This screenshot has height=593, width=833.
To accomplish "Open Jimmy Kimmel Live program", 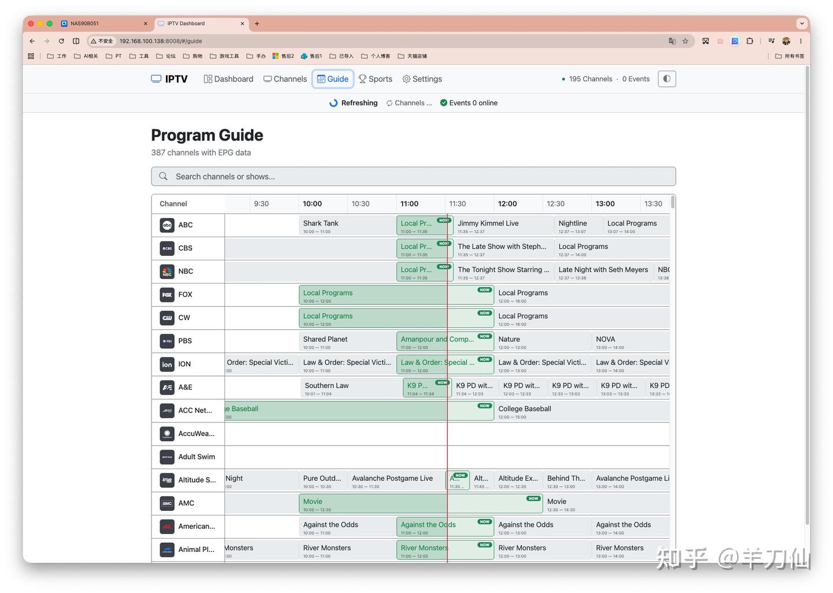I will pyautogui.click(x=503, y=226).
